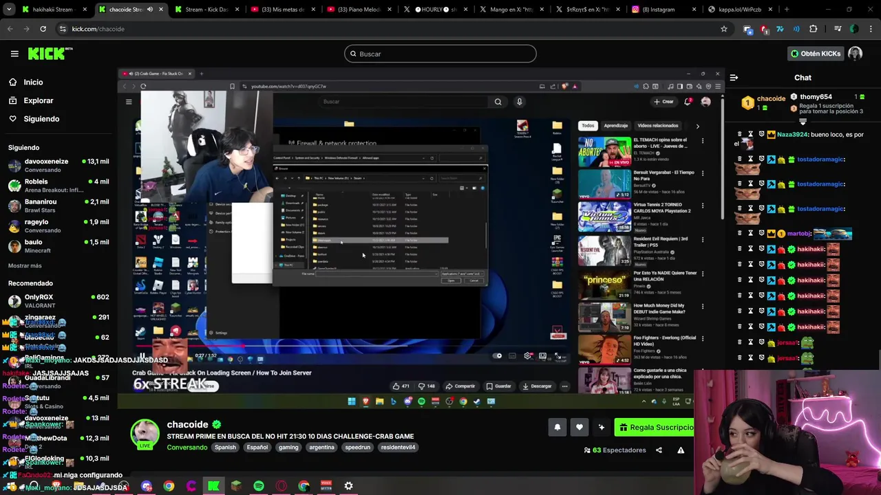Open baulo Minecraft channel in sidebar

pos(59,246)
